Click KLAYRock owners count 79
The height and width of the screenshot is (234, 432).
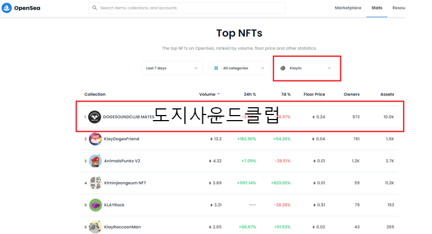357,205
